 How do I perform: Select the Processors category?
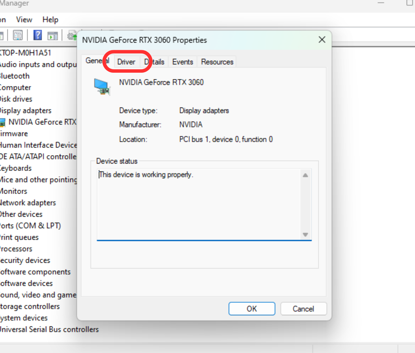coord(16,249)
